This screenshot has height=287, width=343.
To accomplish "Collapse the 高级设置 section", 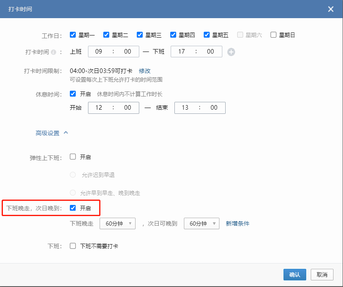I will (52, 133).
